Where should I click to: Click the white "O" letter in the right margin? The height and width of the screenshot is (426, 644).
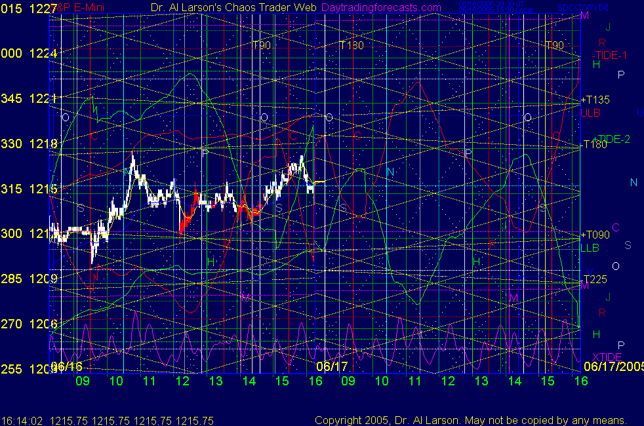(616, 266)
